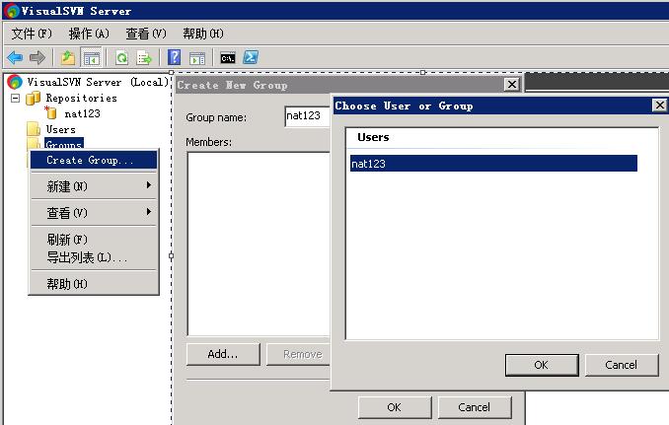This screenshot has height=425, width=669.
Task: Click the Group name text field
Action: pos(307,116)
